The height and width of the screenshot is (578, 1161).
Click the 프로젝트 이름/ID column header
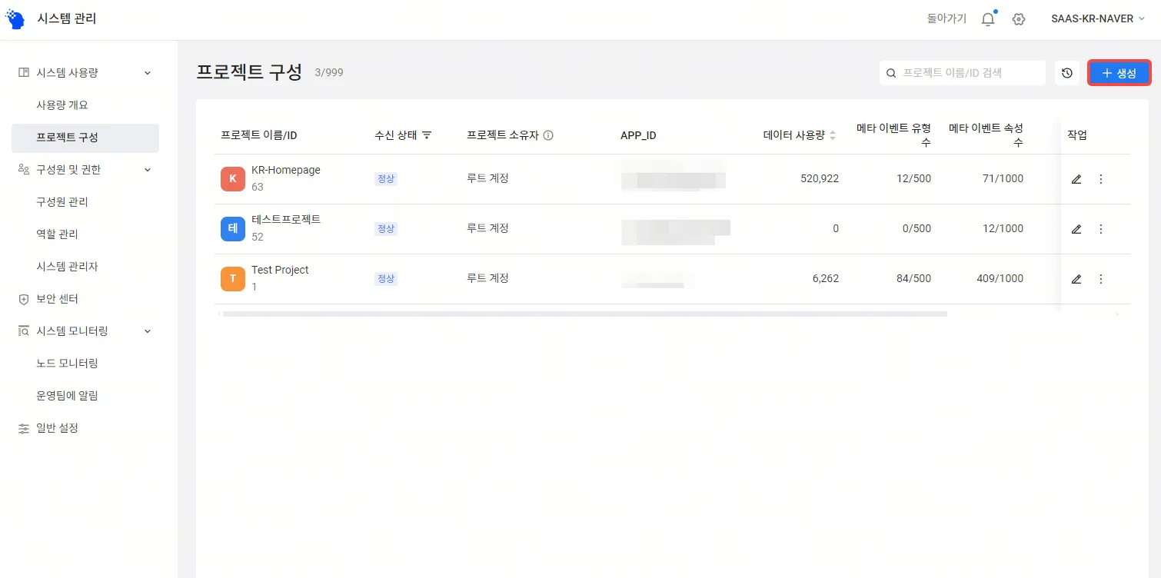click(258, 135)
